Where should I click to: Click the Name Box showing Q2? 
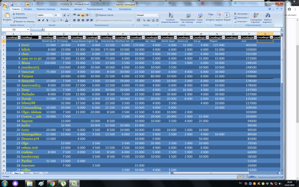14,30
